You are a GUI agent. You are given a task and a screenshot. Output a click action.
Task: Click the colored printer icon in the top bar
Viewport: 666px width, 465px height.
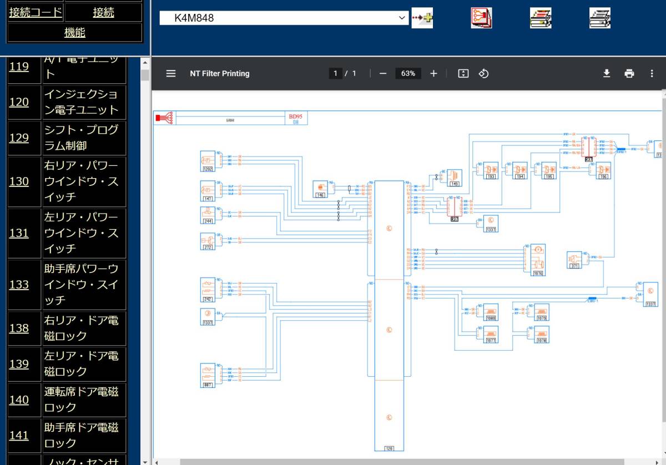(x=541, y=18)
